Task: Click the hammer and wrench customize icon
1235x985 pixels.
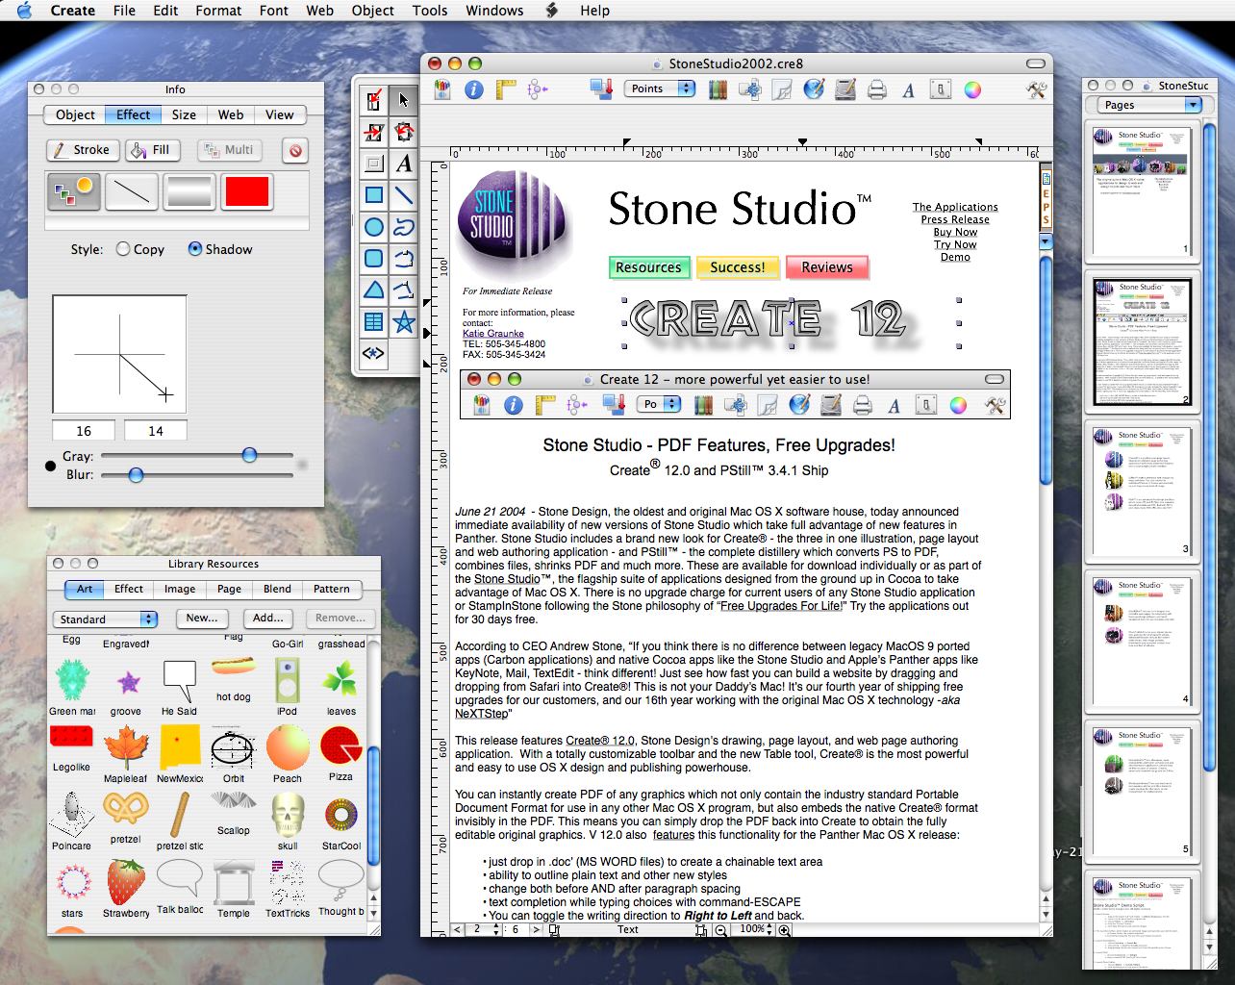Action: 1036,89
